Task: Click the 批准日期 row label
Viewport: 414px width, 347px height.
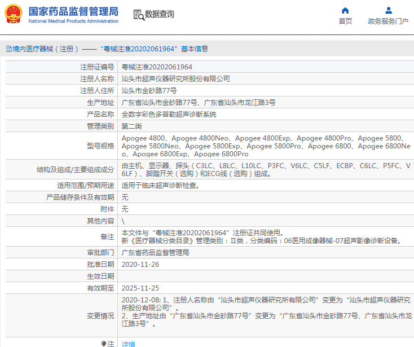Action: click(x=100, y=265)
